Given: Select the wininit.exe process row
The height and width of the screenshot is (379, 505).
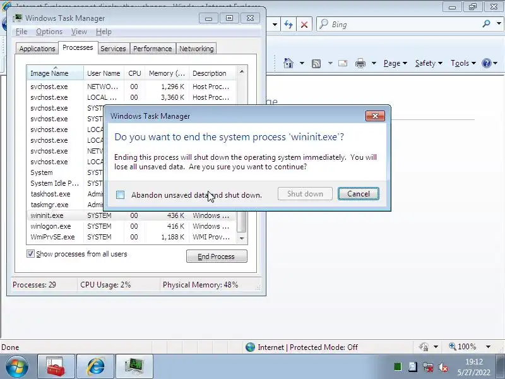Looking at the screenshot, I should pyautogui.click(x=131, y=215).
